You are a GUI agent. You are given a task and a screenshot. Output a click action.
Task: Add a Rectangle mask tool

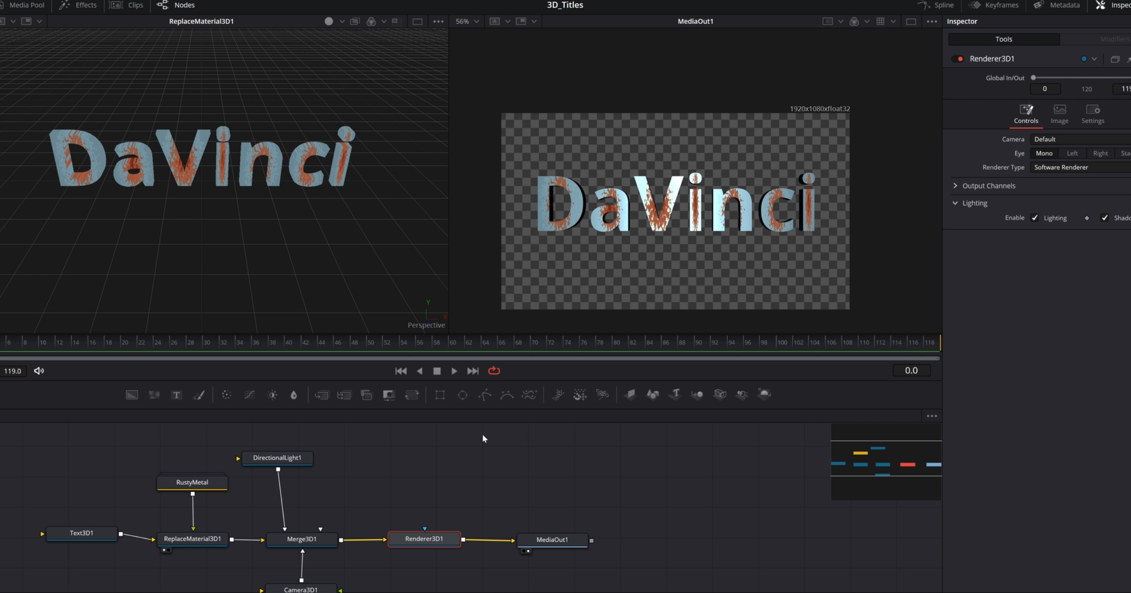pos(440,395)
